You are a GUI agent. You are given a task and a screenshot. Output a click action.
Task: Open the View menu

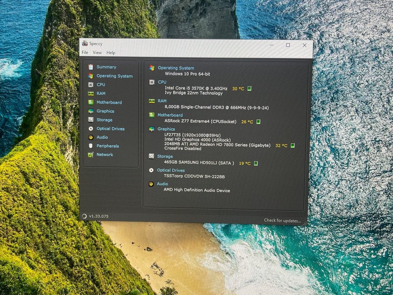click(x=97, y=53)
